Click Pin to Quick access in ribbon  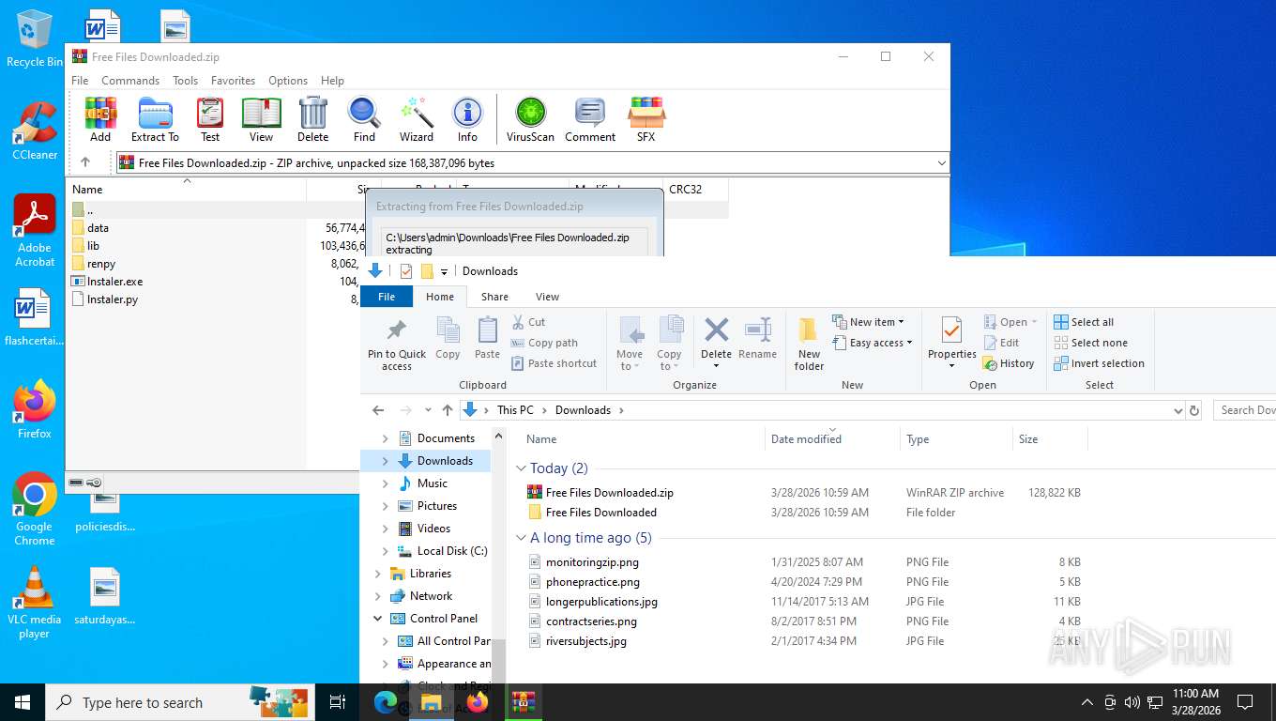coord(397,344)
